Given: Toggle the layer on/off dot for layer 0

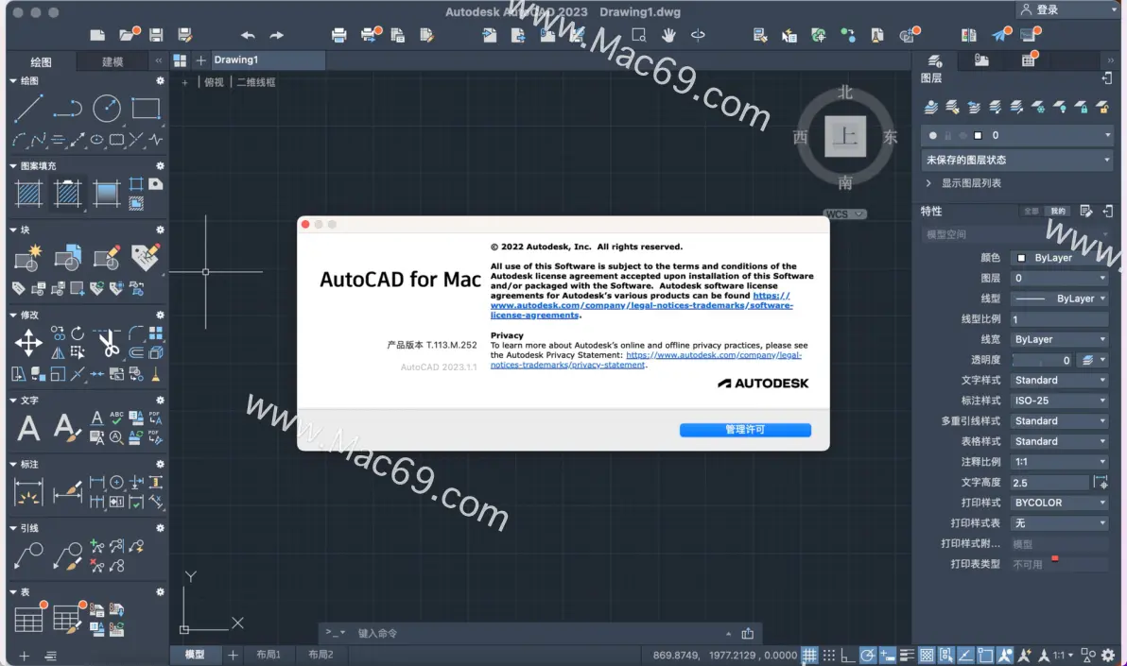Looking at the screenshot, I should pyautogui.click(x=933, y=135).
